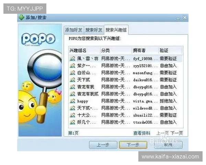Image resolution: width=206 pixels, height=165 pixels.
Task: Click owner ttxxdw006...
Action: point(145,122)
